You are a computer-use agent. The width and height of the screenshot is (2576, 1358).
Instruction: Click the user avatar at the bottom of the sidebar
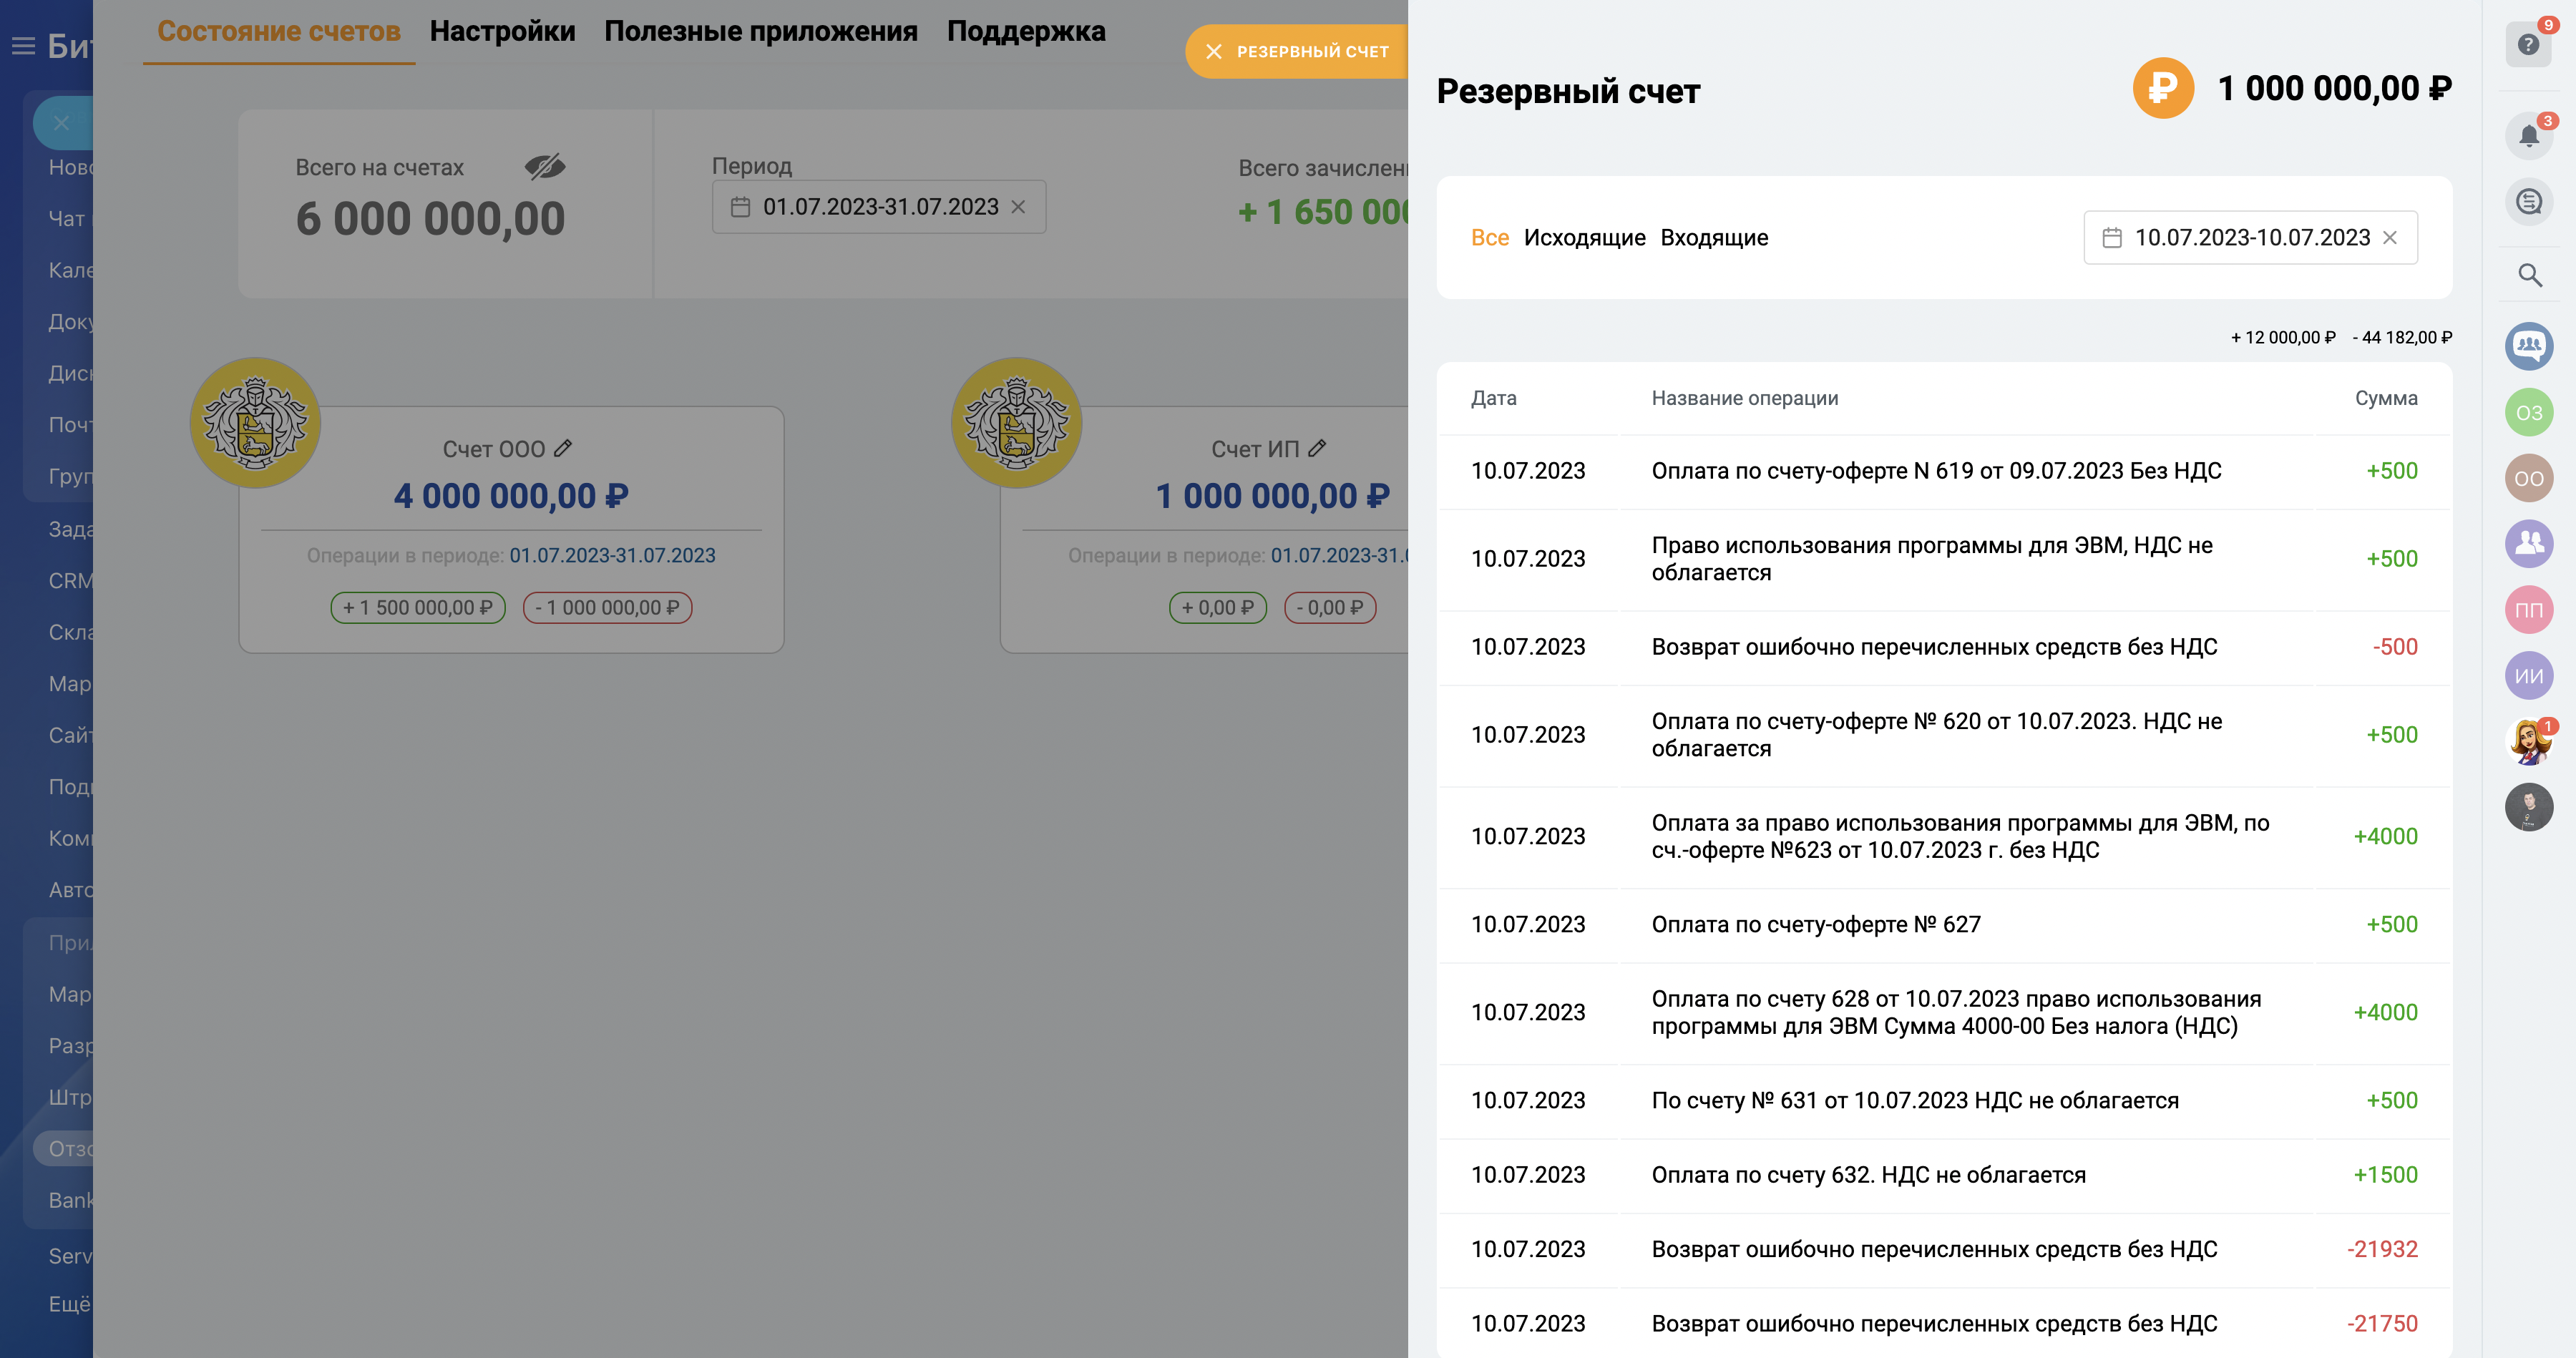pos(2530,807)
